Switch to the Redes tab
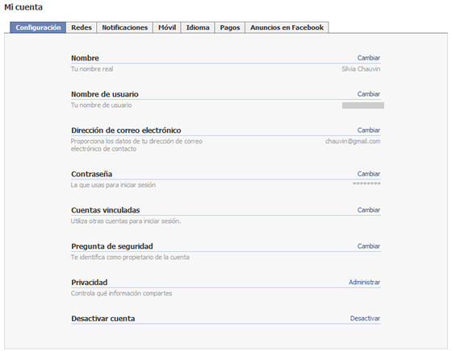The height and width of the screenshot is (351, 452). [82, 27]
